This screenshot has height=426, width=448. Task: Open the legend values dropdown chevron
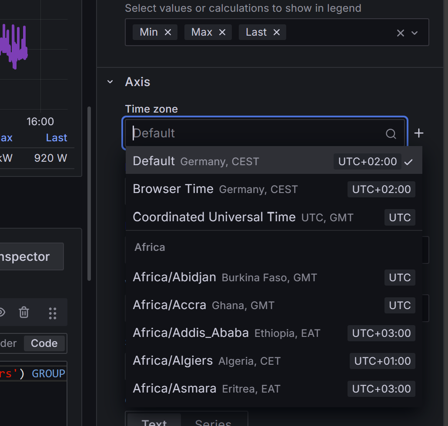[415, 33]
